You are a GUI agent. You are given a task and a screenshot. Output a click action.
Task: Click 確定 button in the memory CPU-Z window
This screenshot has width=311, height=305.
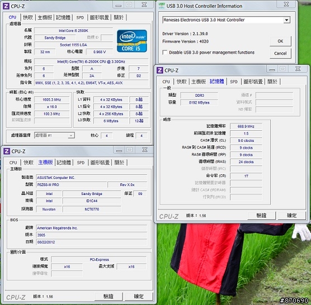[292, 216]
